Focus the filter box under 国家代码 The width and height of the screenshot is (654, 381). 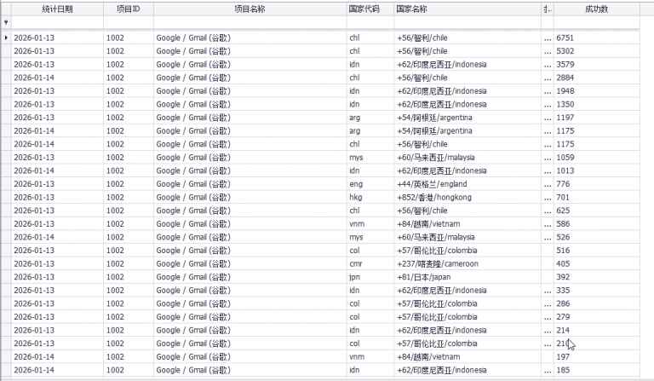[x=370, y=22]
